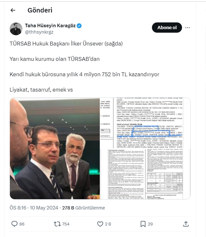
Task: Open the Taha Hüseyin Karagöz display name
Action: click(50, 26)
